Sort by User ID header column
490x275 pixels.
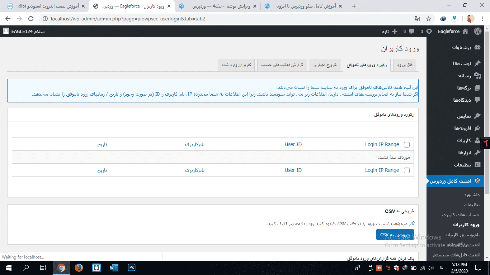tap(293, 144)
